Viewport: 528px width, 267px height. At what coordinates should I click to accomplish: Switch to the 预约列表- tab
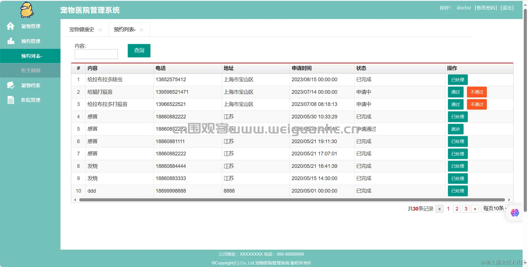(125, 30)
